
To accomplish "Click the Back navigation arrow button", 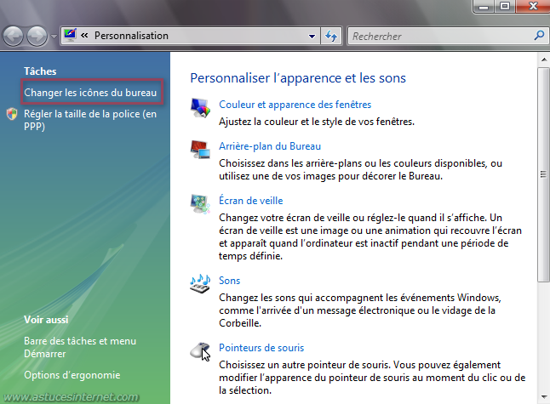I will tap(13, 36).
